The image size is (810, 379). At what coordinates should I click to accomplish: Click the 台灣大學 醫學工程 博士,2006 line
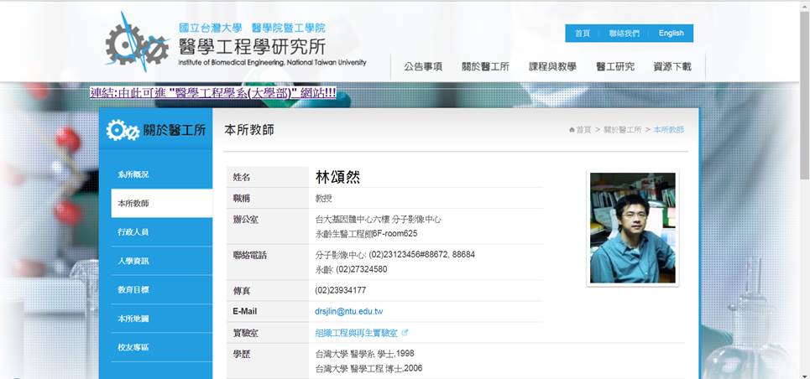pos(368,368)
